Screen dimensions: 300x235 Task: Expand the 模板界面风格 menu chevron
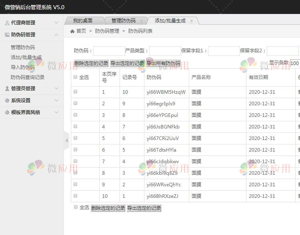(x=56, y=113)
